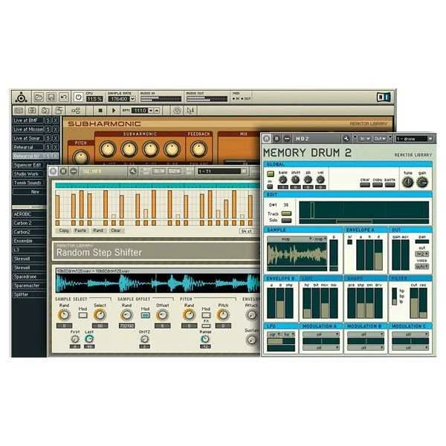Click the Reaktor logo icon in main toolbar
Image resolution: width=446 pixels, height=446 pixels.
22,97
